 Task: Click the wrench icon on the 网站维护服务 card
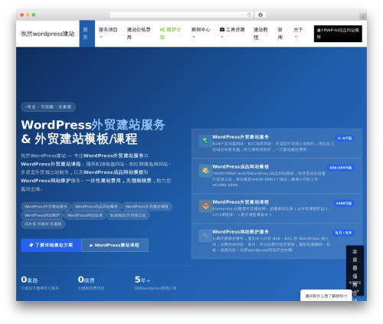[x=205, y=235]
